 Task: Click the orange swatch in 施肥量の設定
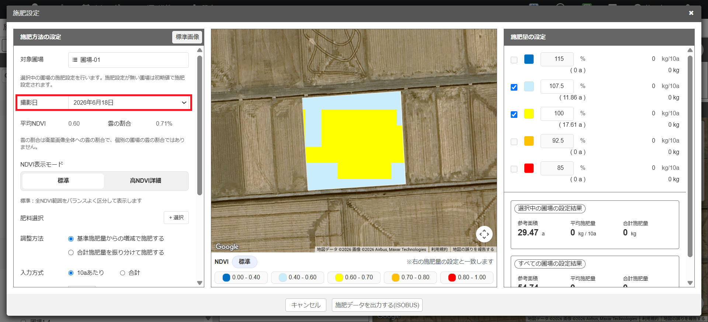(529, 141)
